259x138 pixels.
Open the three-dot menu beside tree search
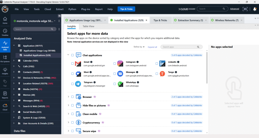point(59,29)
